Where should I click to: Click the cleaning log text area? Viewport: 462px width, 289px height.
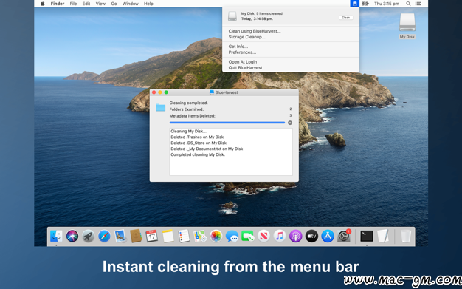click(231, 152)
